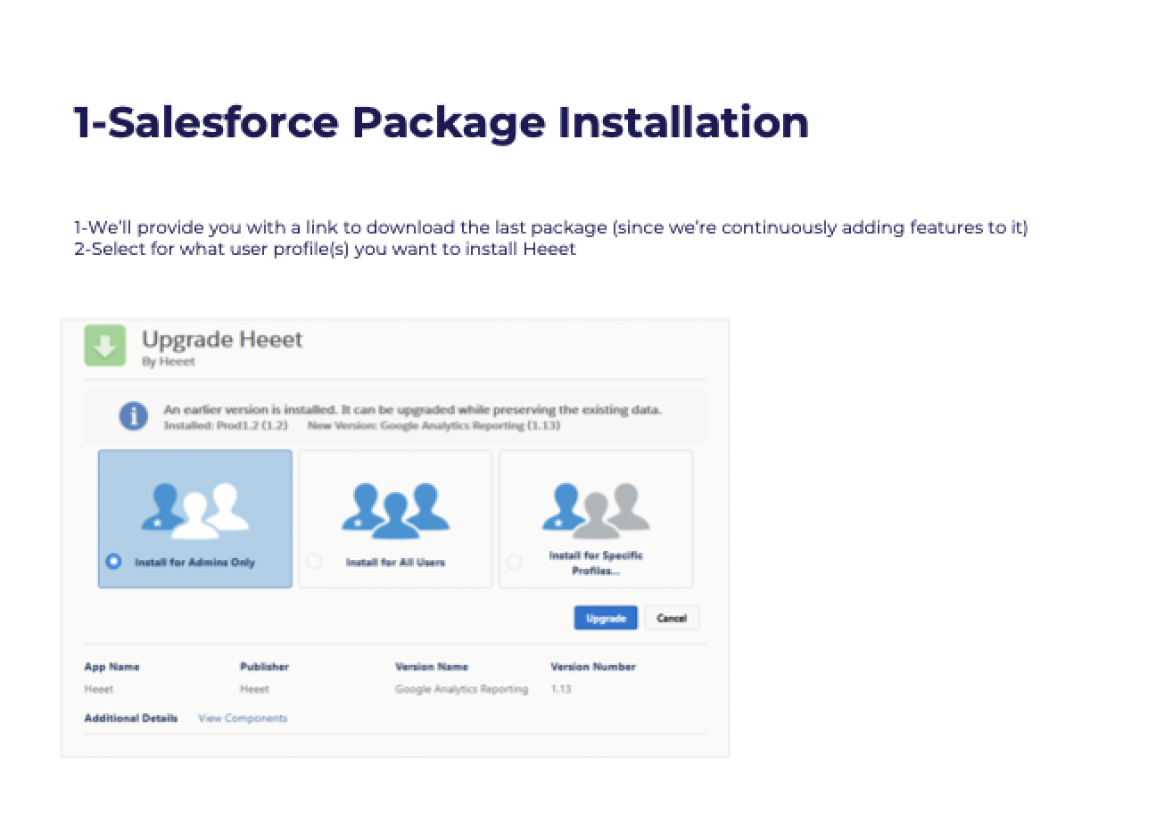Click the Publisher column header
This screenshot has height=822, width=1156.
[x=264, y=667]
